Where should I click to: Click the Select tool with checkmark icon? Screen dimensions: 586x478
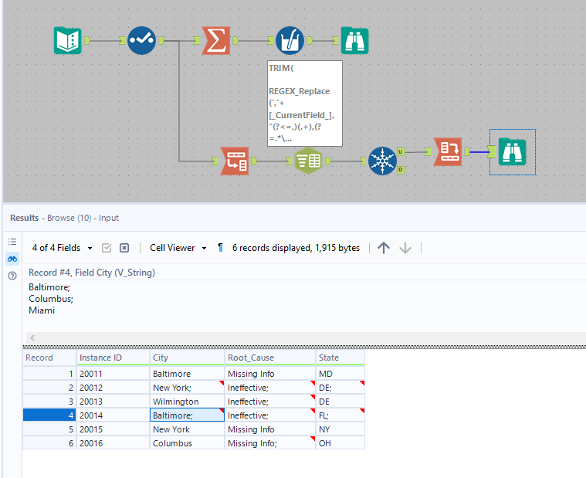pos(142,40)
